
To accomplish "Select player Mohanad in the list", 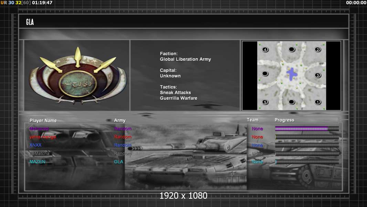I will point(39,129).
